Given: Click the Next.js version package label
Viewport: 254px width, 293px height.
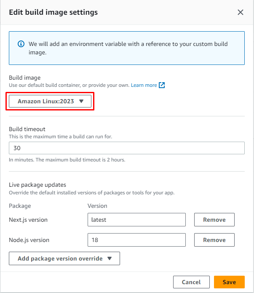Looking at the screenshot, I should 29,220.
